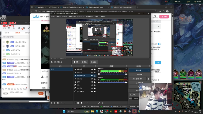
Task: Undock the Sources panel with its header icon
Action: (x=96, y=66)
